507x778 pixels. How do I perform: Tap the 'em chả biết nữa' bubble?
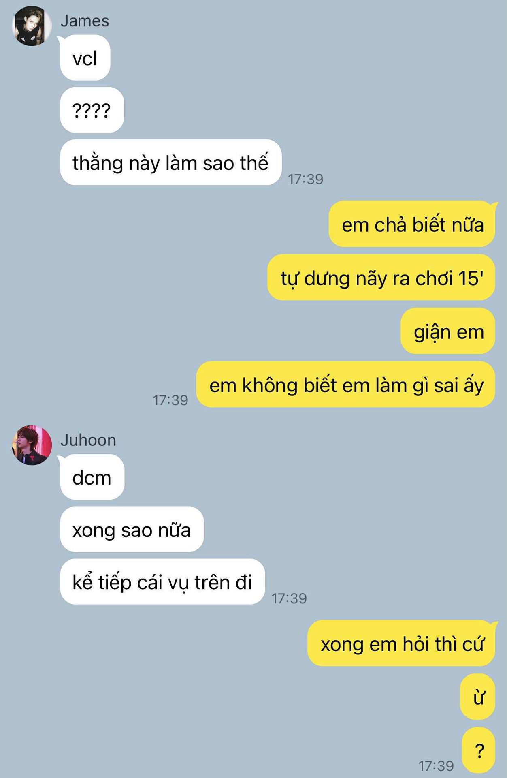tap(412, 224)
